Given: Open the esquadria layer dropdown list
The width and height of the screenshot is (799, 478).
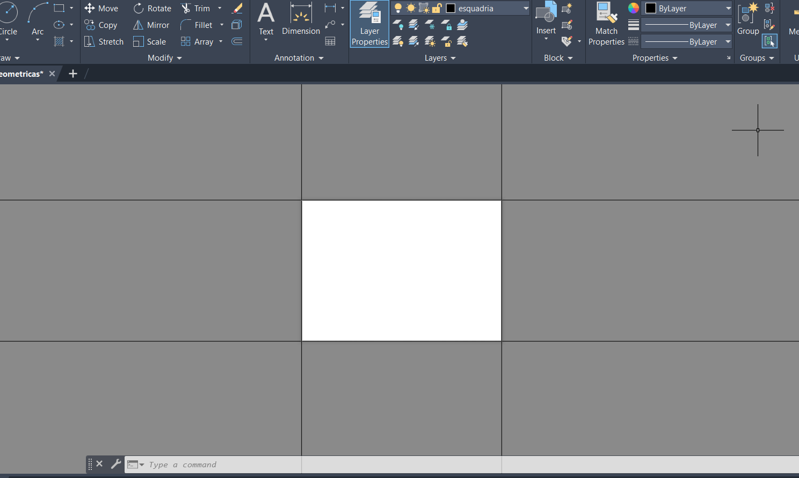Looking at the screenshot, I should [x=526, y=8].
